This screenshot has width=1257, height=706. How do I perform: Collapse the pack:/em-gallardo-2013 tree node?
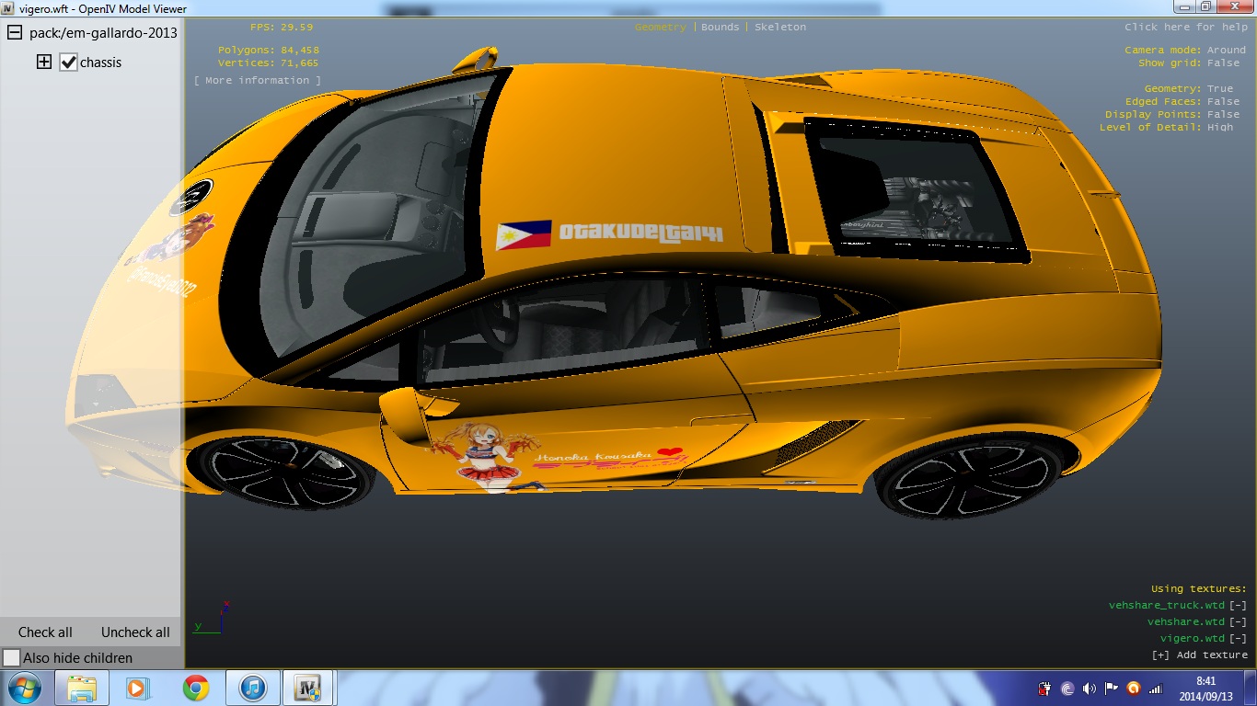pyautogui.click(x=15, y=32)
